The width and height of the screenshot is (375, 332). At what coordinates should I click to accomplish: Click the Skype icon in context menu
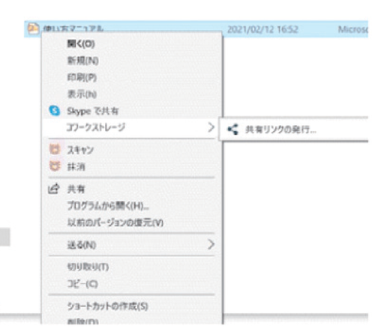54,110
